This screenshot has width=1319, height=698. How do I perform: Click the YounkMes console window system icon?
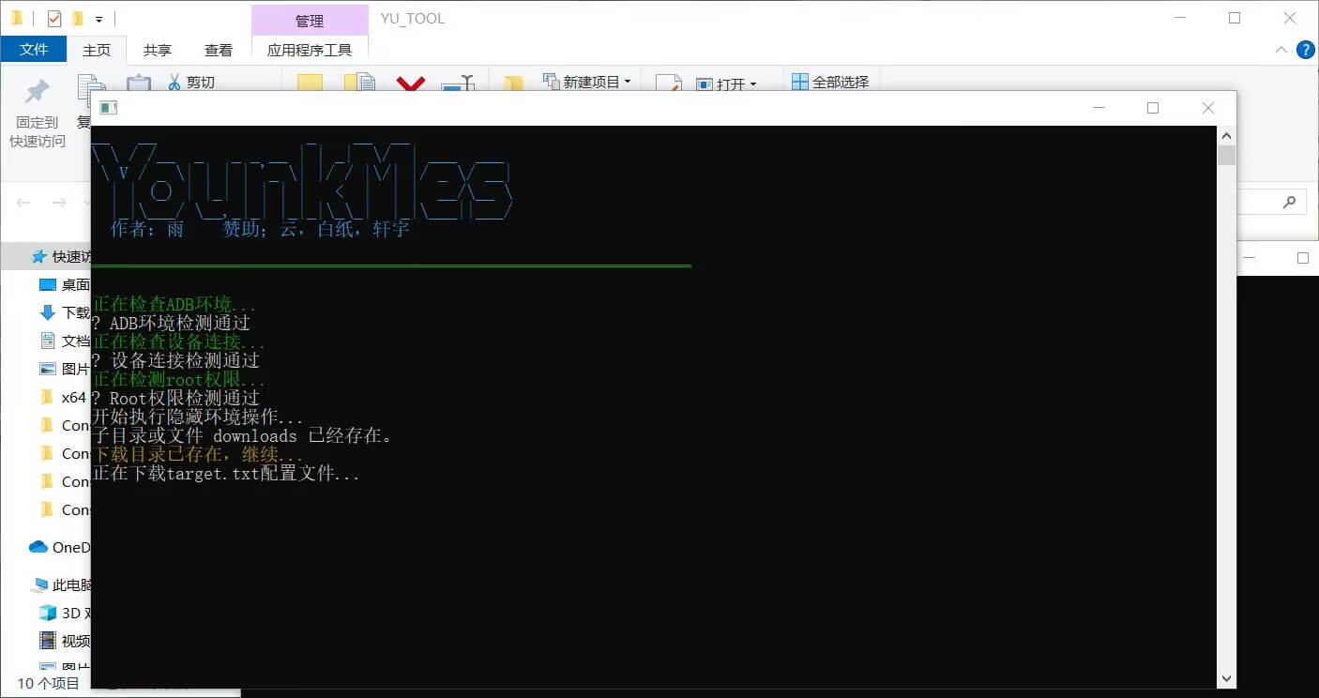[108, 107]
